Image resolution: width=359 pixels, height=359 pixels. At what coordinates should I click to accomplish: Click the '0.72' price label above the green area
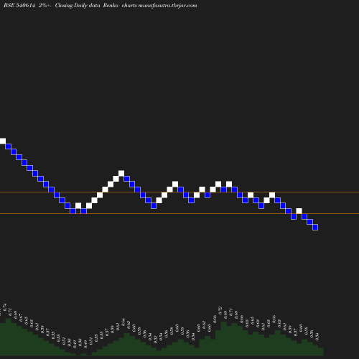click(220, 310)
